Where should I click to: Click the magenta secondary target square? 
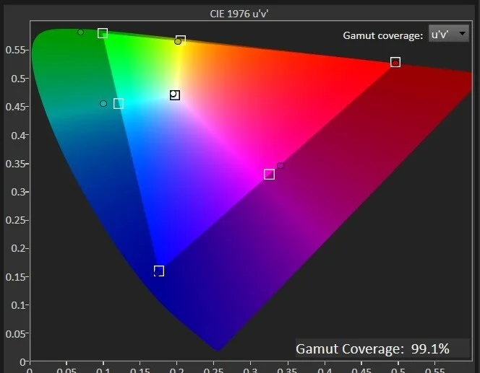pos(269,175)
